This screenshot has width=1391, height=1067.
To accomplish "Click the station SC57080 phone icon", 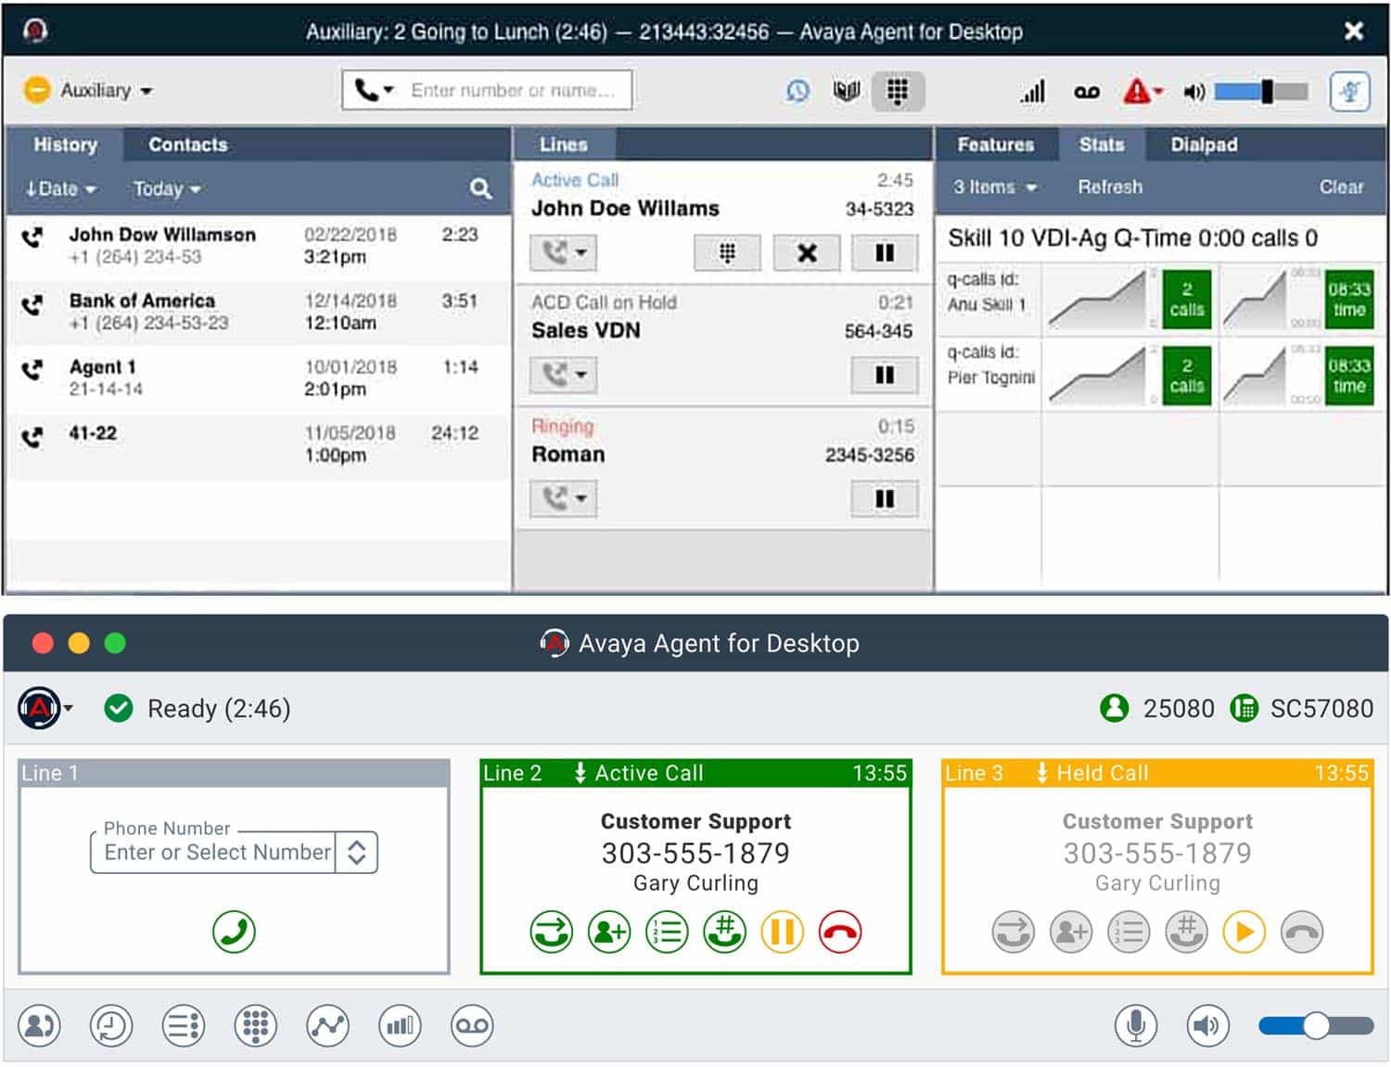I will click(1244, 709).
